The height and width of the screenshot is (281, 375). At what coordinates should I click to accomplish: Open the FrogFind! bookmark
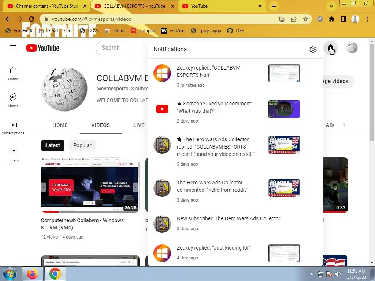[19, 31]
